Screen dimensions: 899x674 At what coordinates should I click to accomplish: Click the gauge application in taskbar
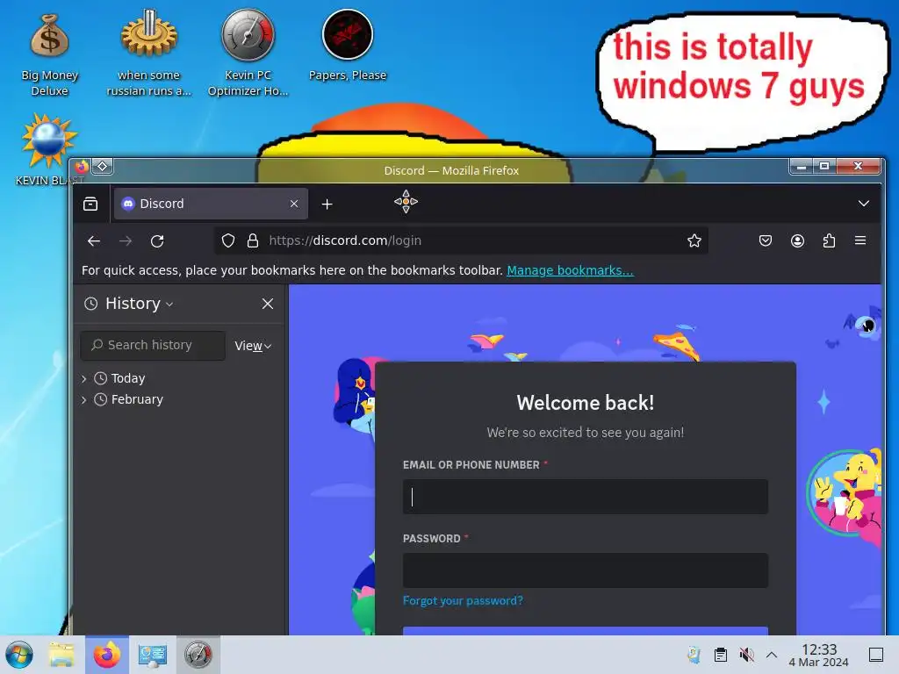click(198, 655)
